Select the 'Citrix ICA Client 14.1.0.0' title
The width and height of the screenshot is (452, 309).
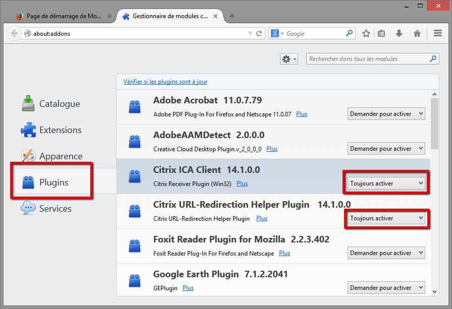click(207, 170)
